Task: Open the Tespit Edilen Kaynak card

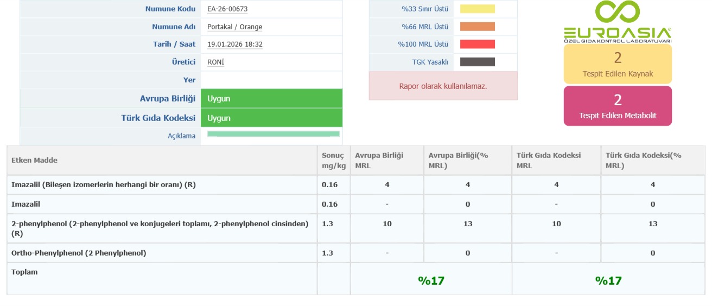Action: (x=618, y=64)
